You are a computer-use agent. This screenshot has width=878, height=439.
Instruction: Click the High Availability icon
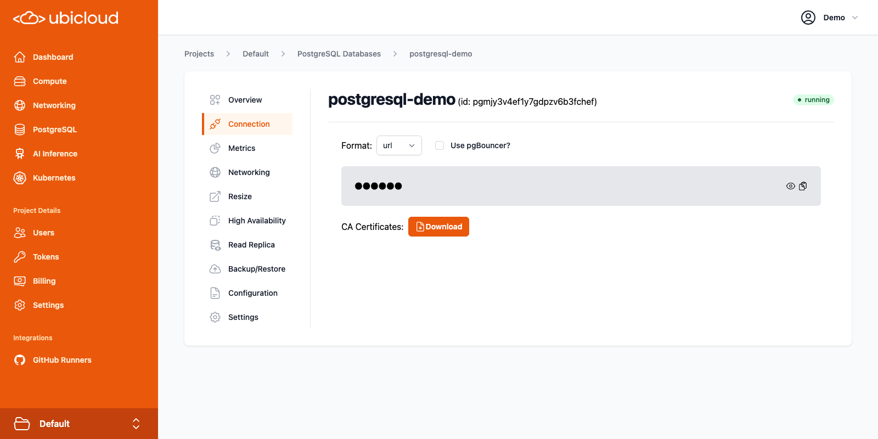point(215,221)
